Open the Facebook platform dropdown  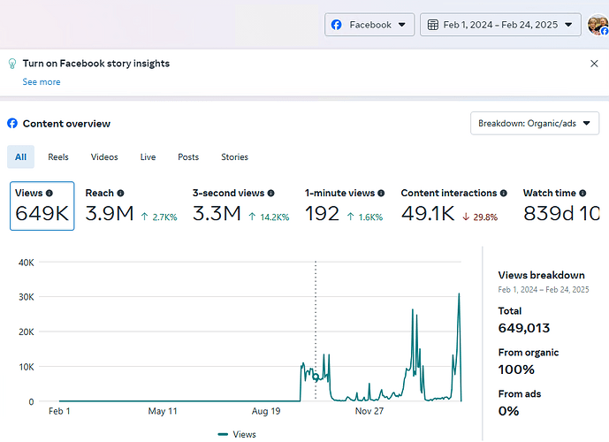coord(369,25)
